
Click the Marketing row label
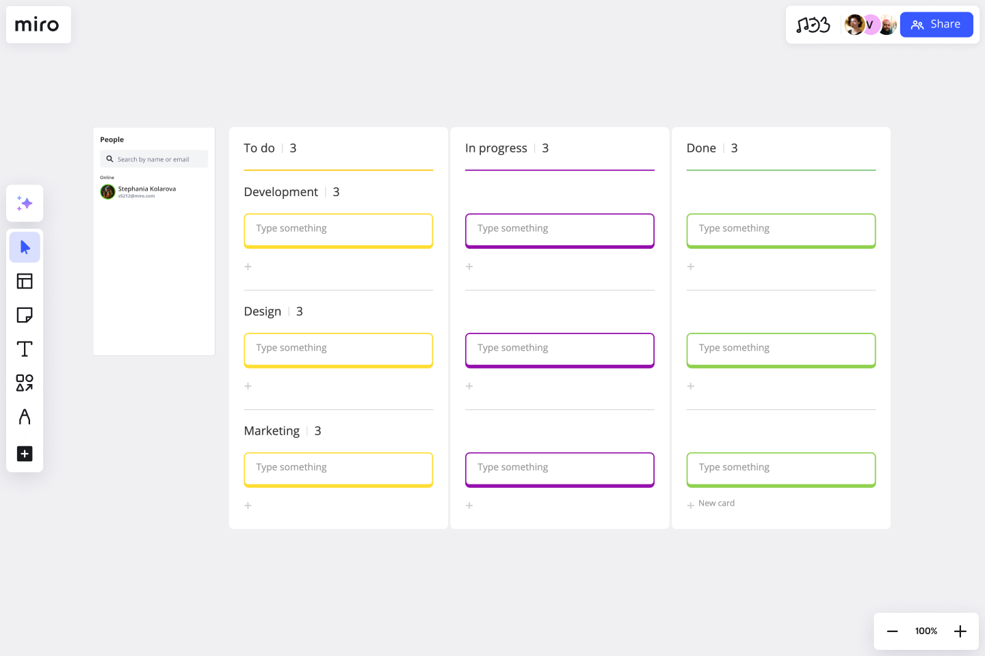[x=272, y=430]
